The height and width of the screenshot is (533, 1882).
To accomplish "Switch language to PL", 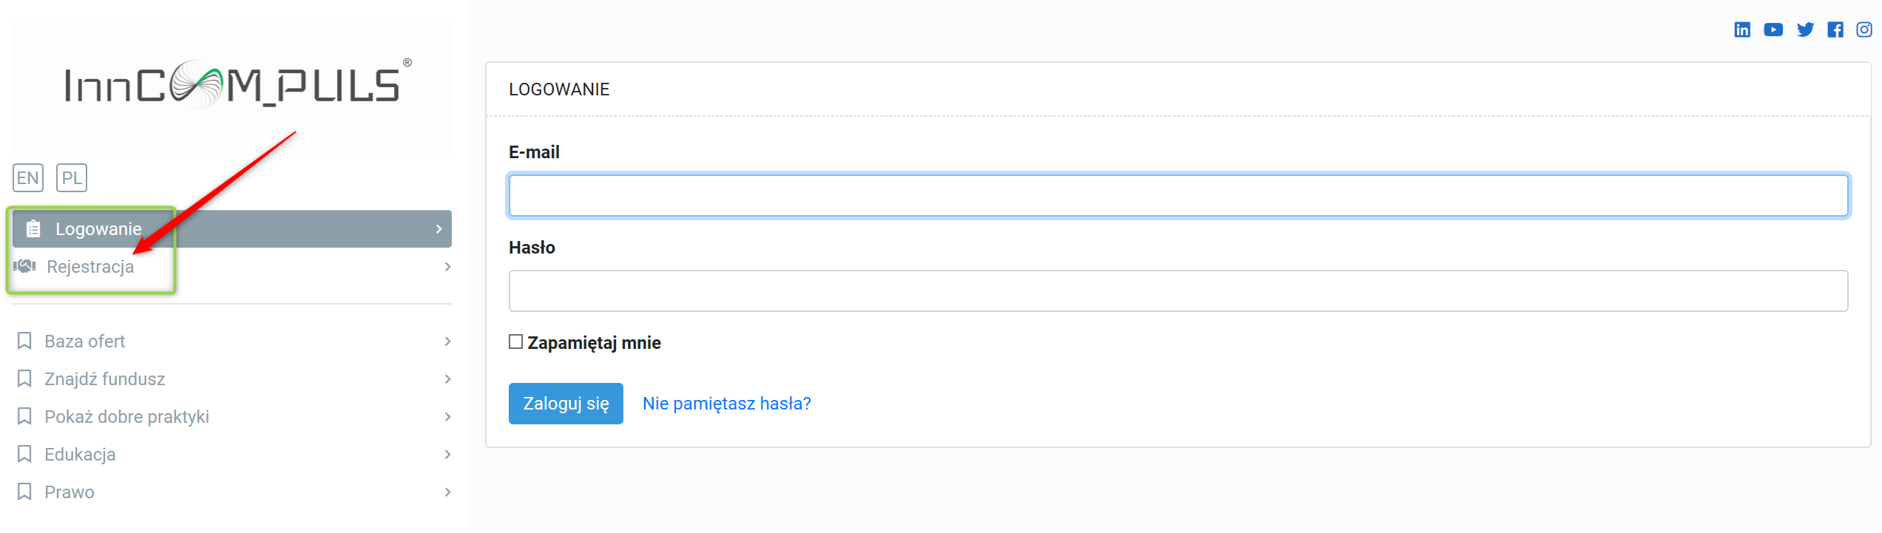I will 72,178.
